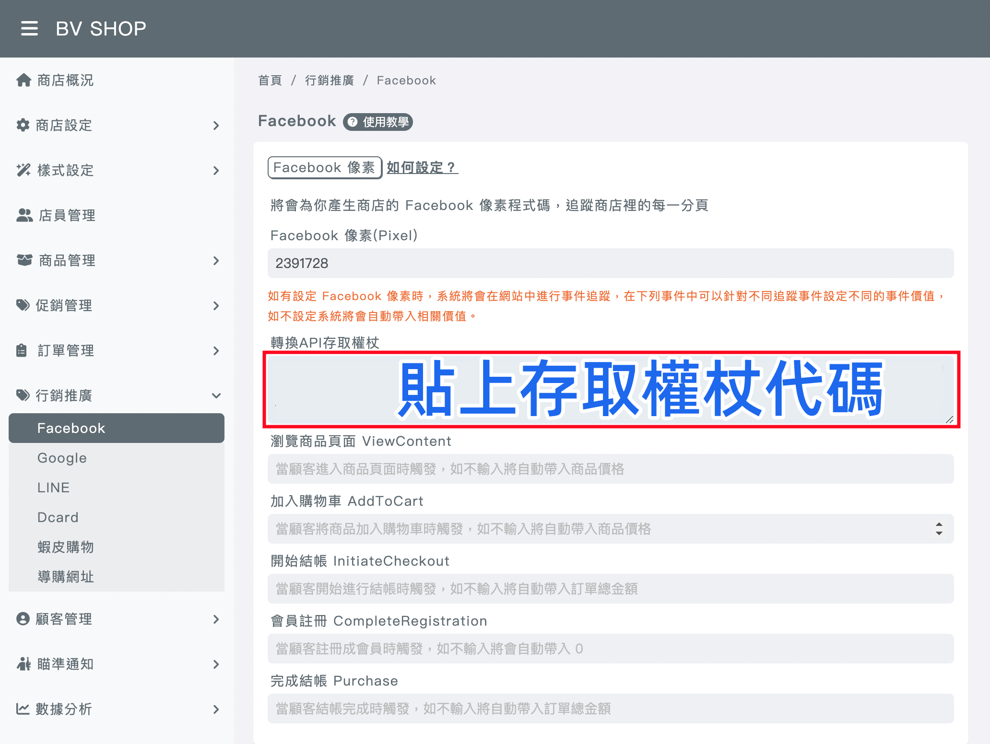This screenshot has width=990, height=744.
Task: Click the AddToCart stepper arrows
Action: pos(939,529)
